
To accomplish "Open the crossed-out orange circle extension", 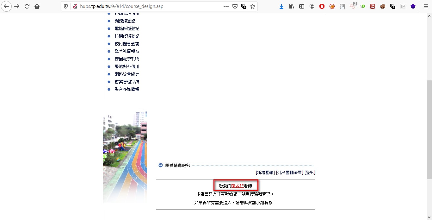I will coord(332,6).
